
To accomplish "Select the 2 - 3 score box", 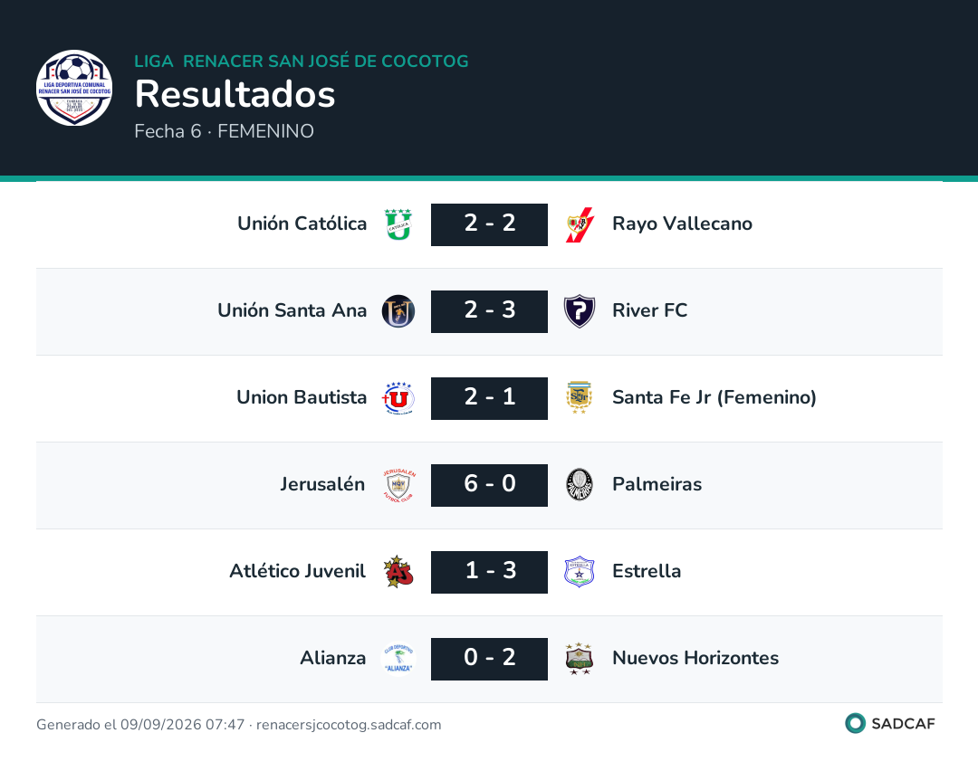I will (x=490, y=311).
